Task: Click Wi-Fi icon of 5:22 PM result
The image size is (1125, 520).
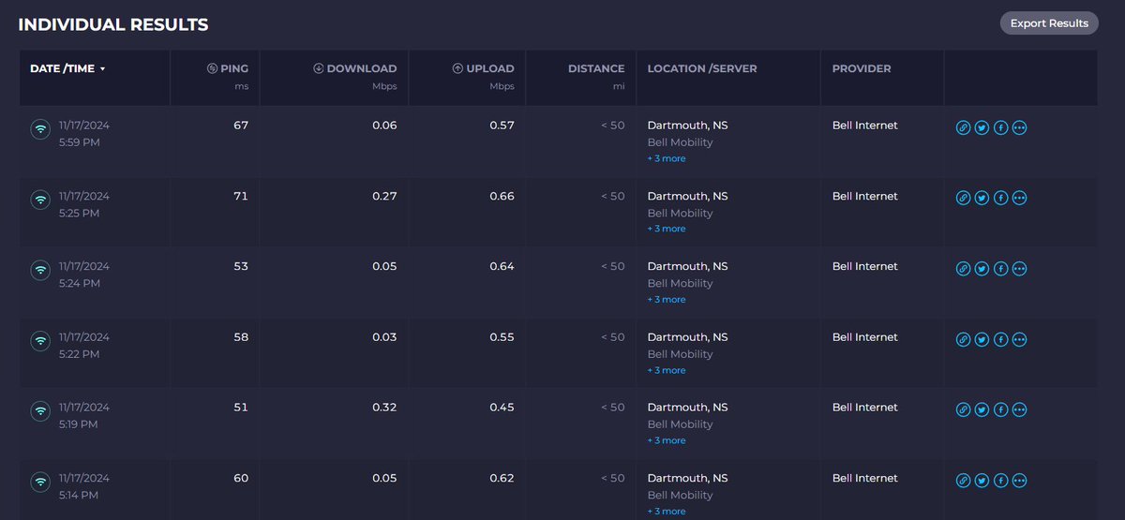Action: [40, 341]
